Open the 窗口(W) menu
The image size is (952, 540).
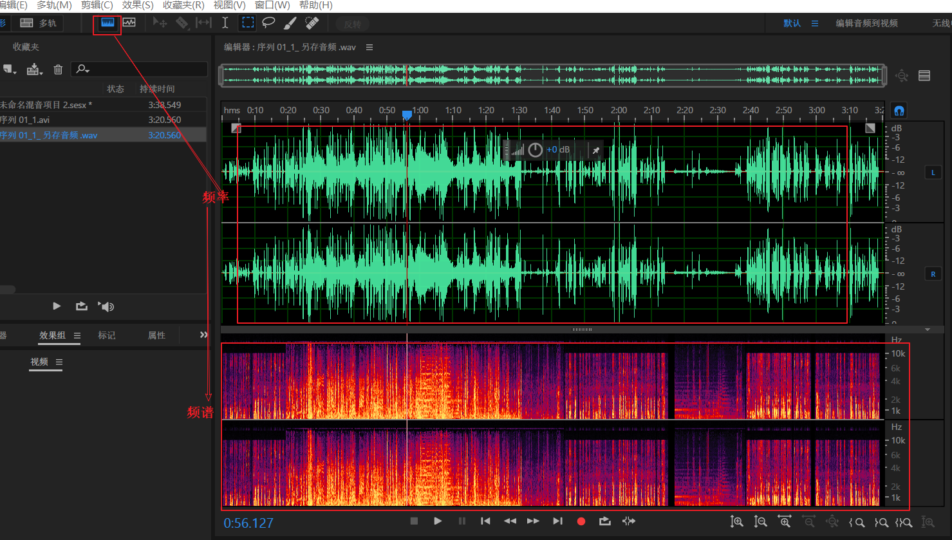click(x=272, y=5)
